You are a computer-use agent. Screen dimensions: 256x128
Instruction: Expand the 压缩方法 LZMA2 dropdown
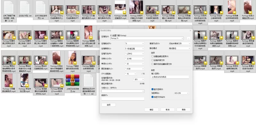tap(134, 53)
